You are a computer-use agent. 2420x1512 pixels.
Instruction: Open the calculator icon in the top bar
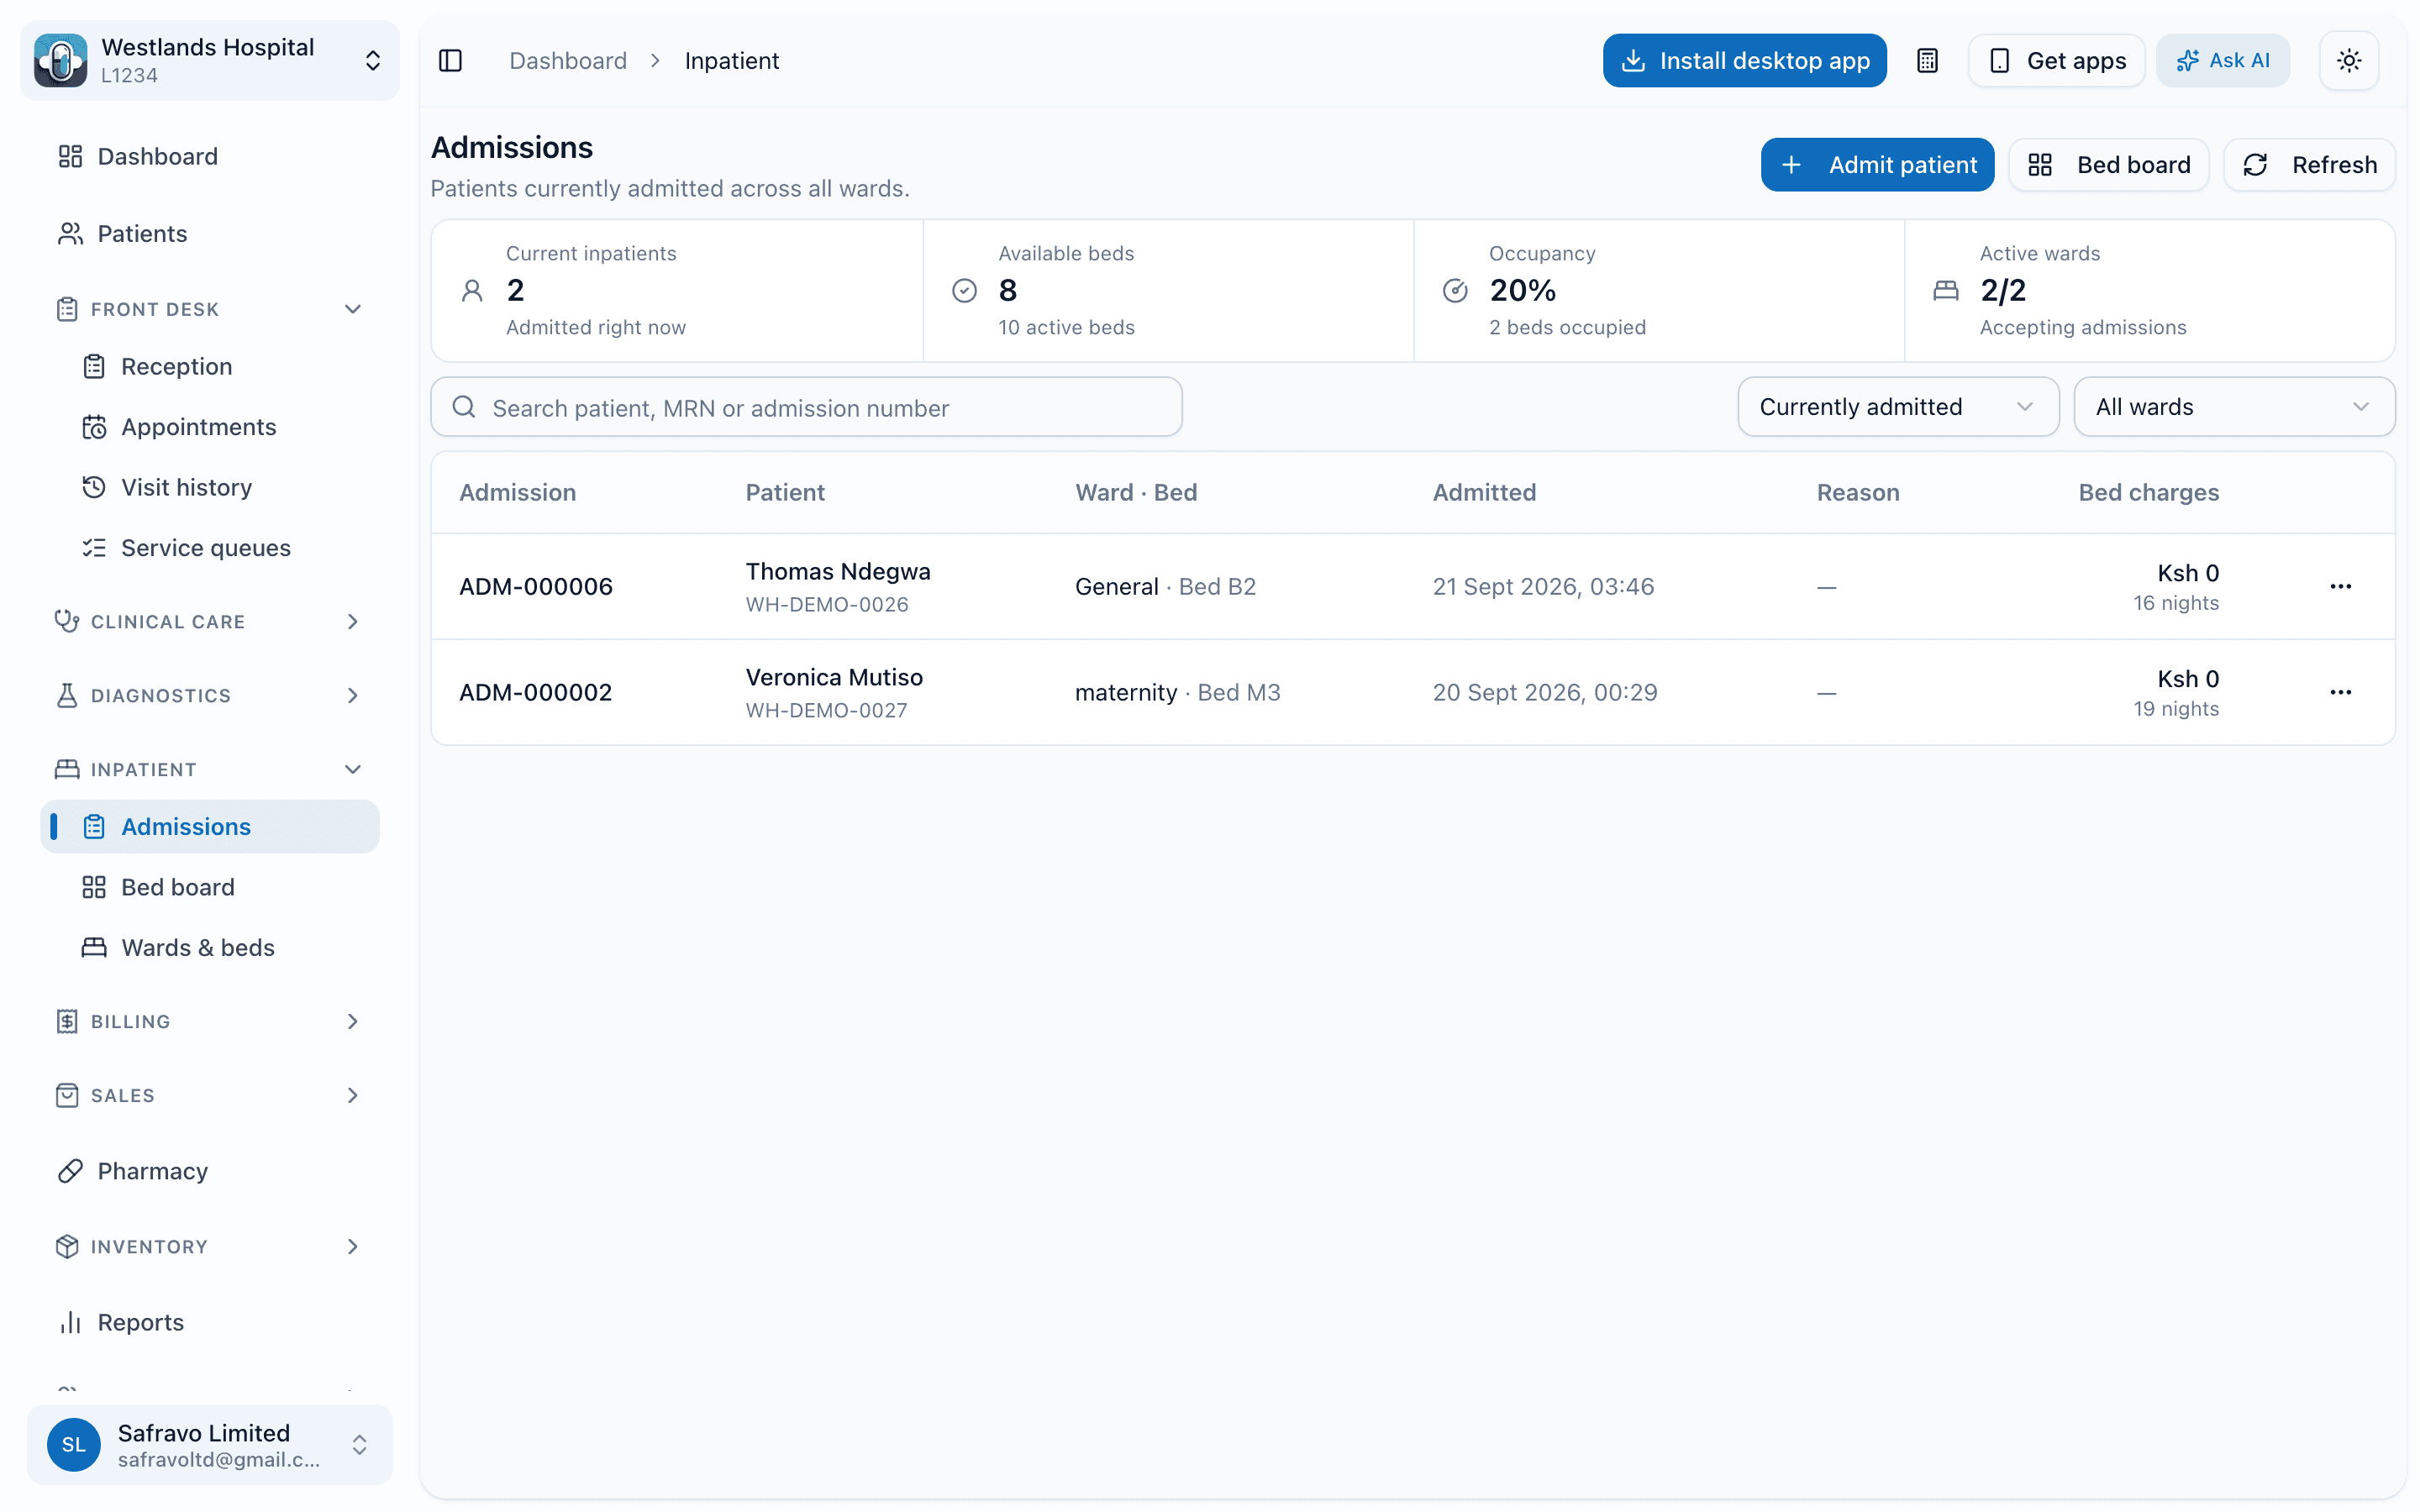tap(1927, 61)
